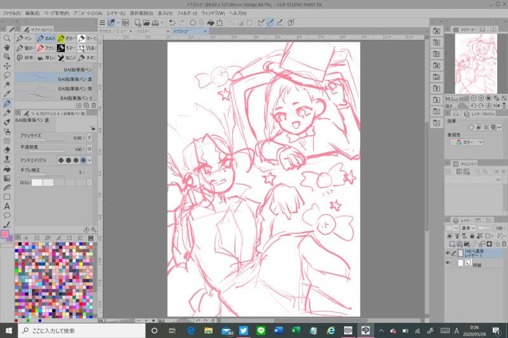This screenshot has height=338, width=508.
Task: Select the SAI sub tool group
Action: point(46,39)
